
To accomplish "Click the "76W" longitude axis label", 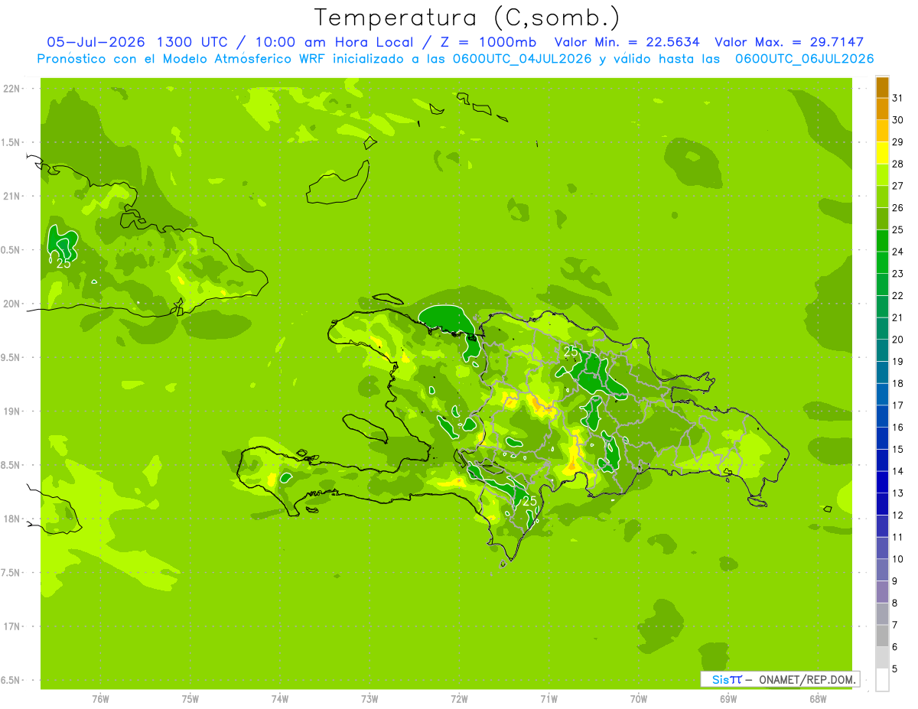I will (100, 699).
